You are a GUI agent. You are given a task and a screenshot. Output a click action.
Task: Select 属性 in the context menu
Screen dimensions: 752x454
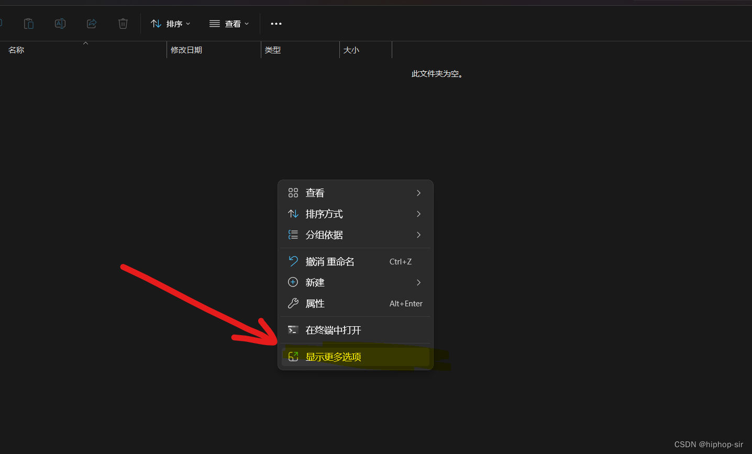(x=356, y=303)
